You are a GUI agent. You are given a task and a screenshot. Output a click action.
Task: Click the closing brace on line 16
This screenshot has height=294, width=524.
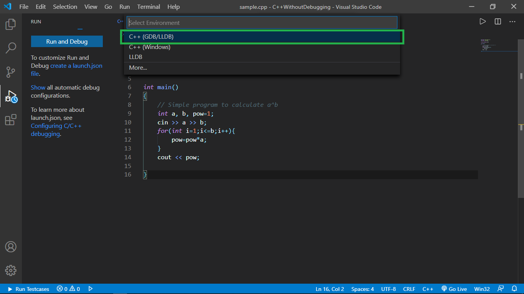coord(145,175)
